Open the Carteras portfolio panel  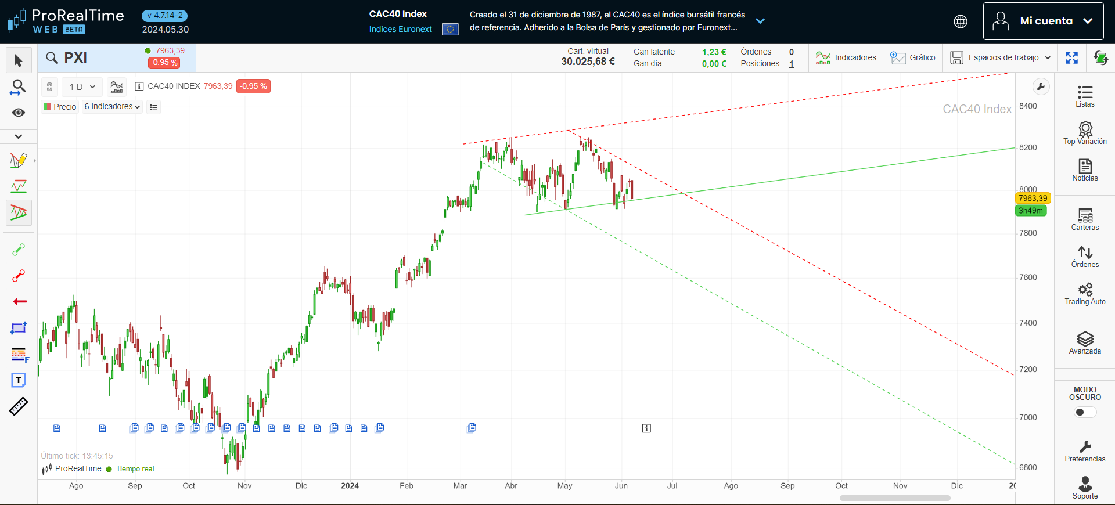(1085, 219)
